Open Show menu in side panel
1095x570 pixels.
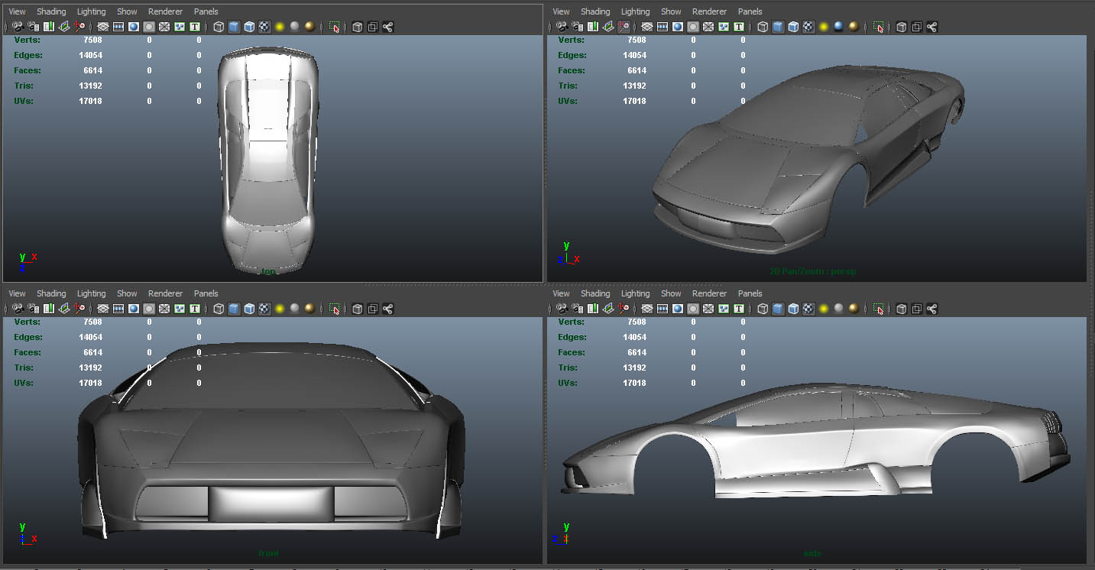coord(671,293)
